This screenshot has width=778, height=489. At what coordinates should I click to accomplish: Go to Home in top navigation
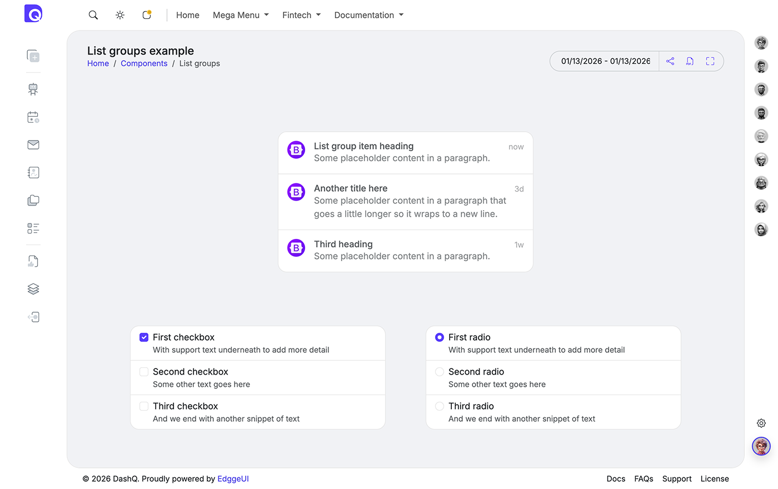tap(188, 15)
